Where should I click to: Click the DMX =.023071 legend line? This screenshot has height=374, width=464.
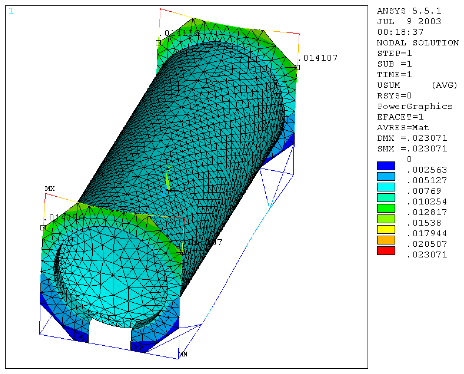[x=412, y=138]
